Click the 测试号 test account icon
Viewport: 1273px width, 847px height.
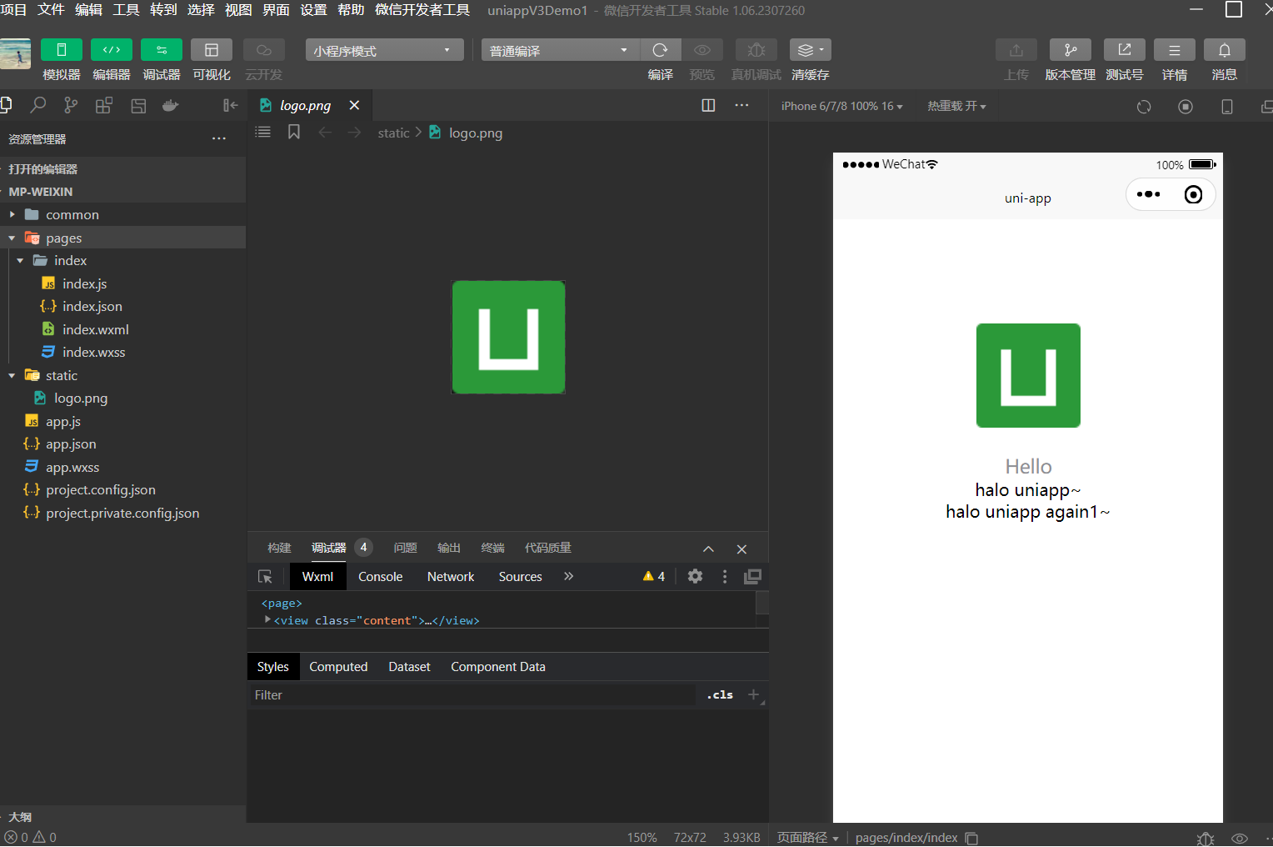coord(1125,50)
